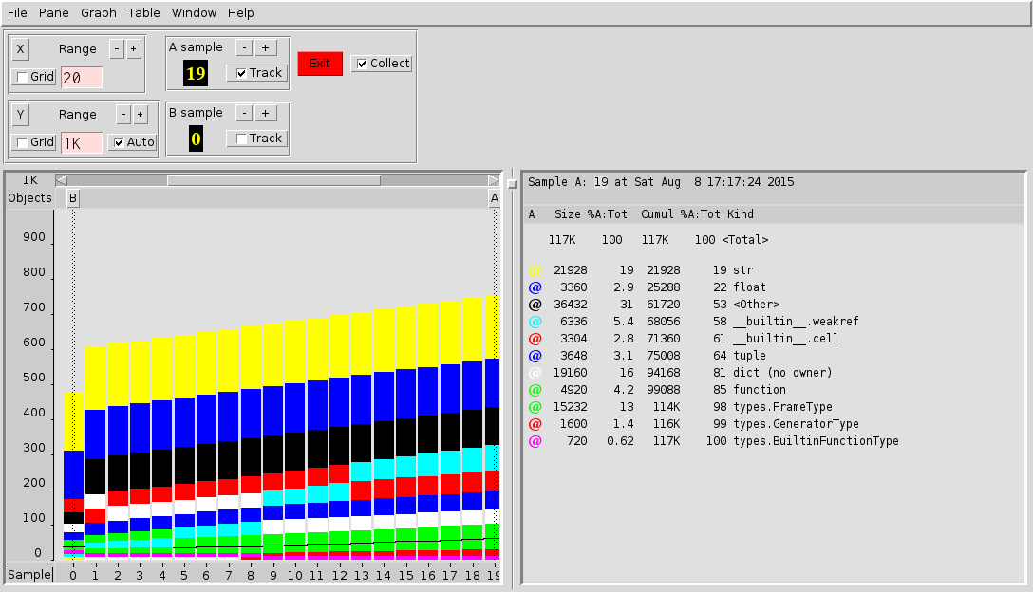Click the pane divider sash handle
Viewport: 1033px width, 592px height.
pos(511,184)
